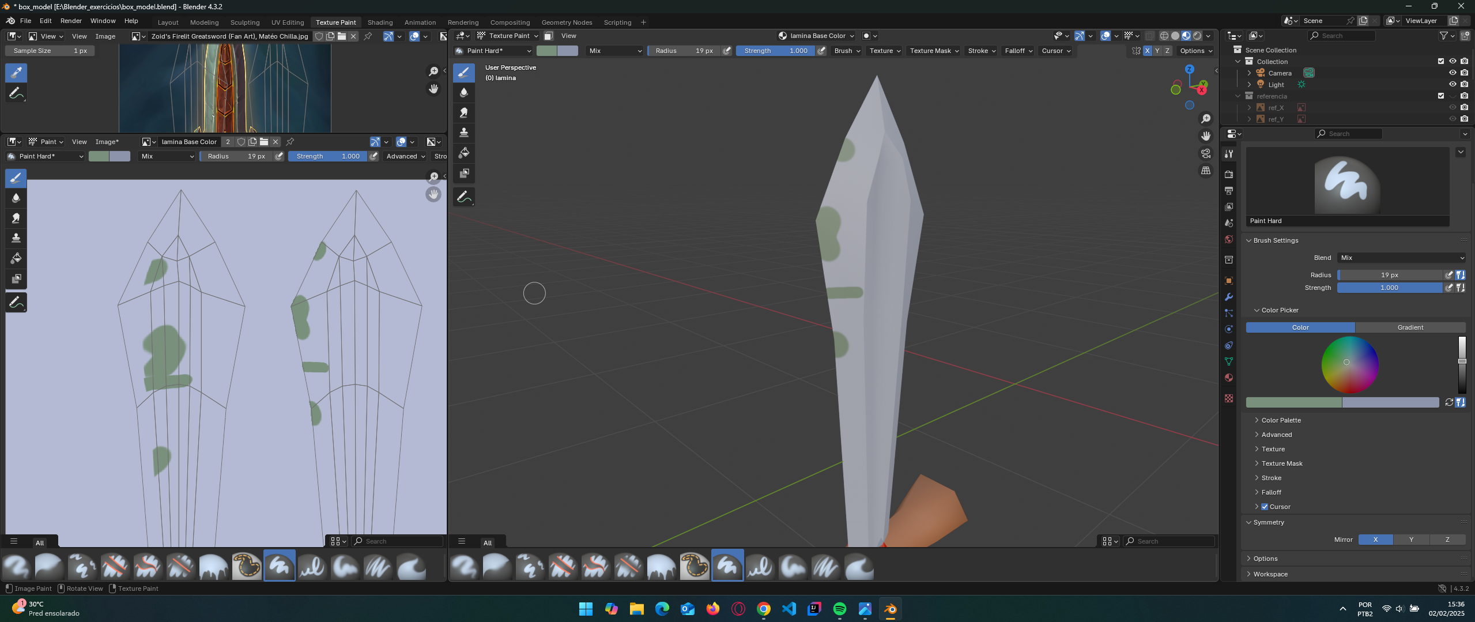Click the zoom icon in the 3D viewport
This screenshot has width=1475, height=622.
click(1206, 119)
